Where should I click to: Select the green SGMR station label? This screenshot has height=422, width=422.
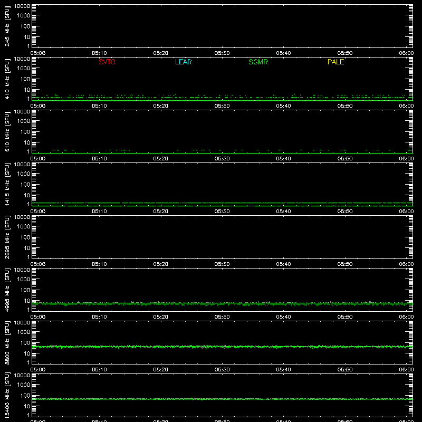pos(258,62)
